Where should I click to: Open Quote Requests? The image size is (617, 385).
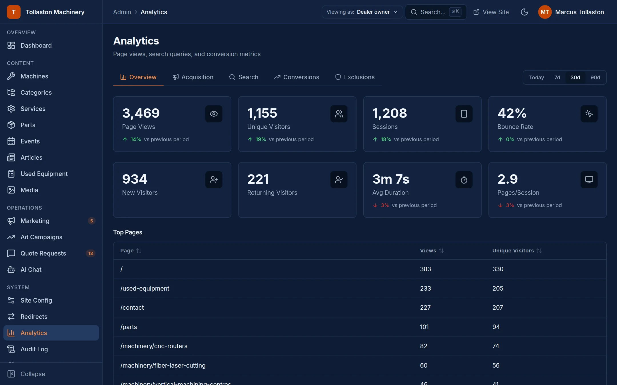(x=51, y=253)
